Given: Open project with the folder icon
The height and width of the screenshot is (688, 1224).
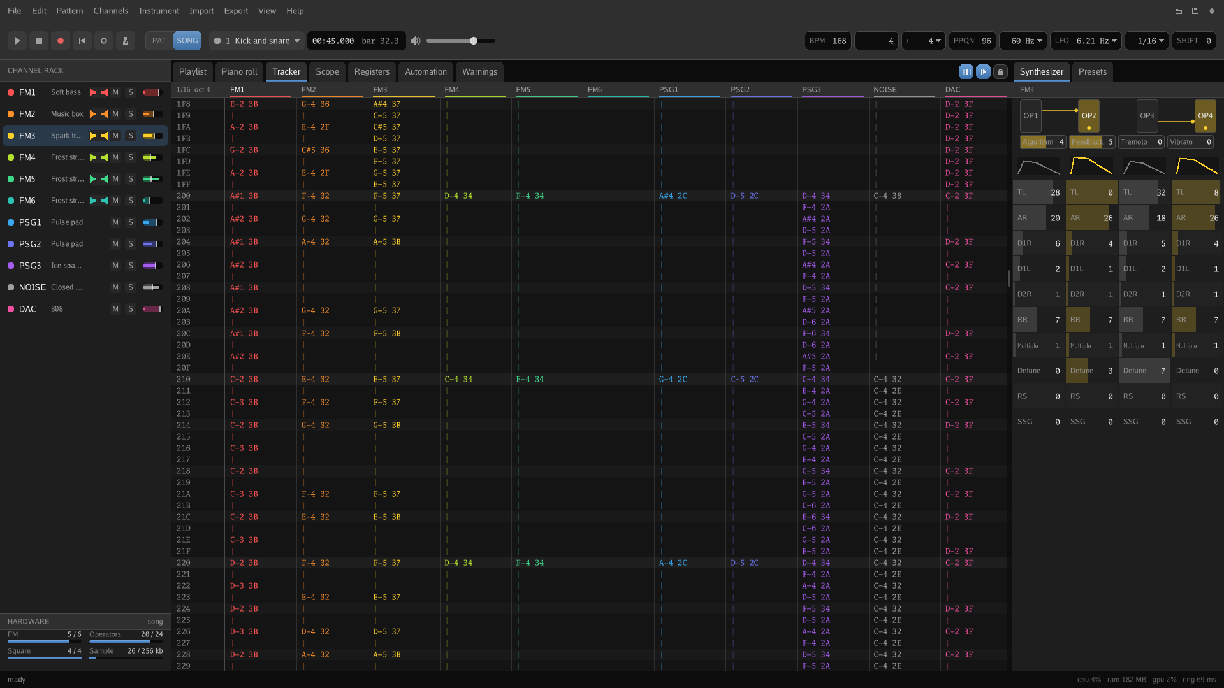Looking at the screenshot, I should point(1179,11).
